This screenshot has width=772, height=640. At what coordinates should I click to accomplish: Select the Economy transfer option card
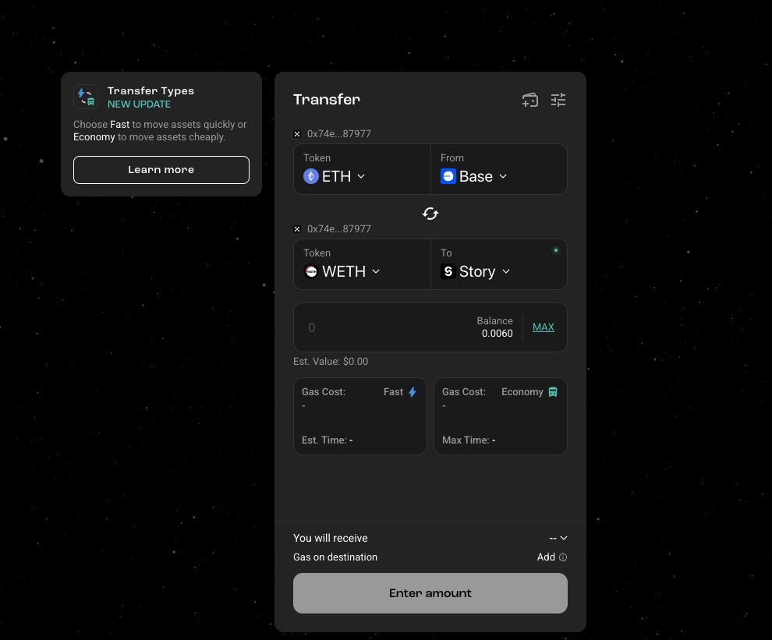500,416
